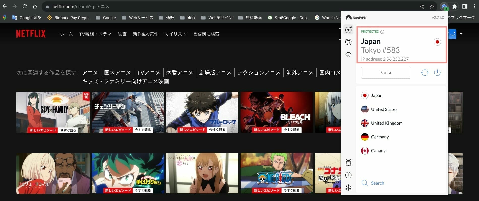
Task: Open the Google bookmark folder
Action: 106,18
